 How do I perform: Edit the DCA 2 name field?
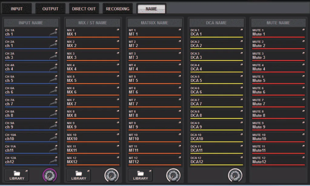pyautogui.click(x=216, y=44)
